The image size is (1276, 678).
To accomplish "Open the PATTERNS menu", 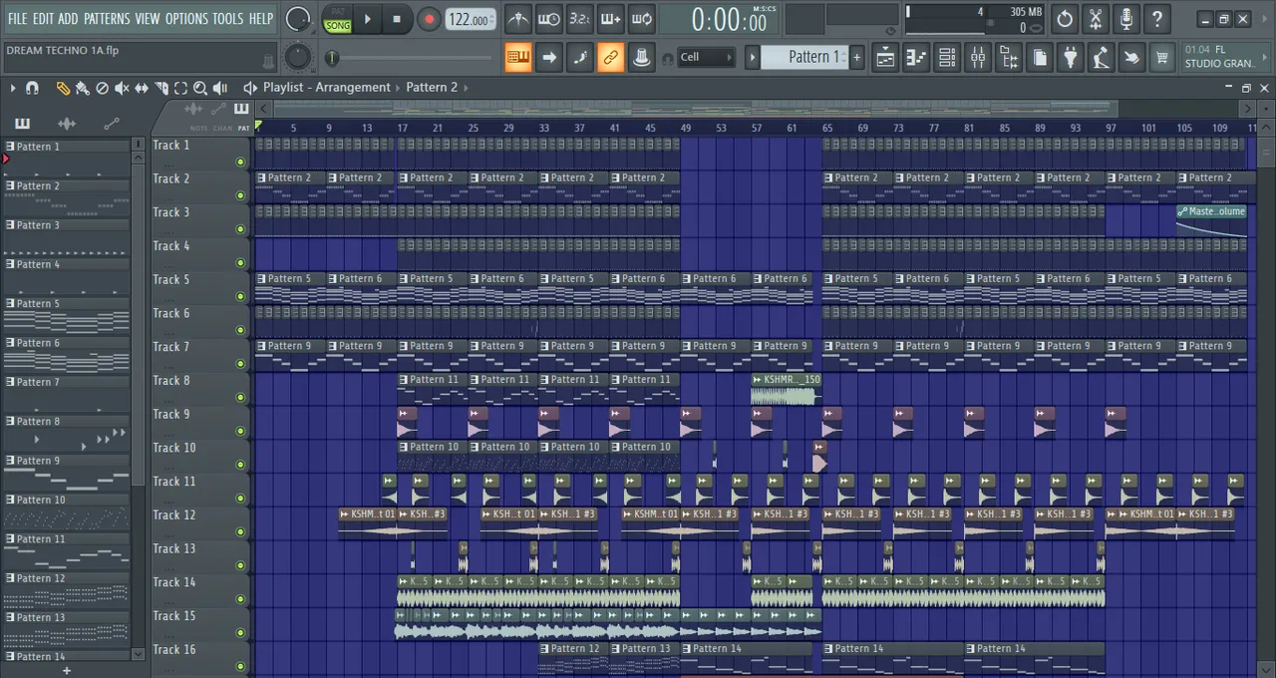I will pos(107,19).
